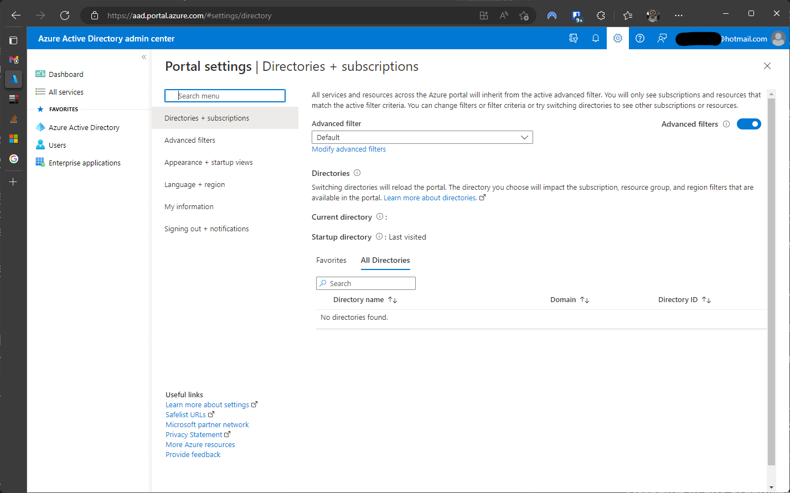The height and width of the screenshot is (493, 790).
Task: Click Modify advanced filters link
Action: coord(349,149)
